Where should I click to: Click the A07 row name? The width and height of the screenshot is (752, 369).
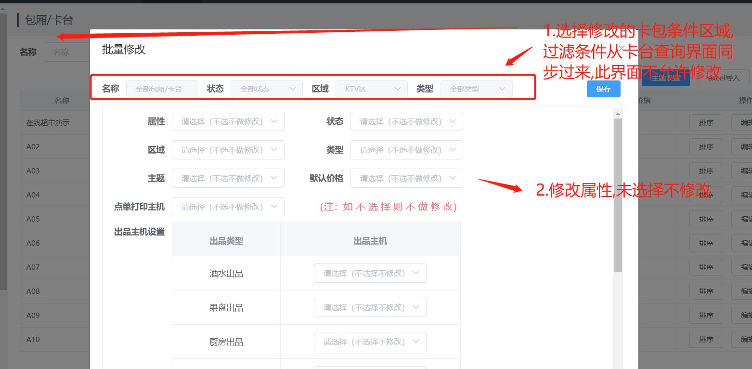(33, 267)
